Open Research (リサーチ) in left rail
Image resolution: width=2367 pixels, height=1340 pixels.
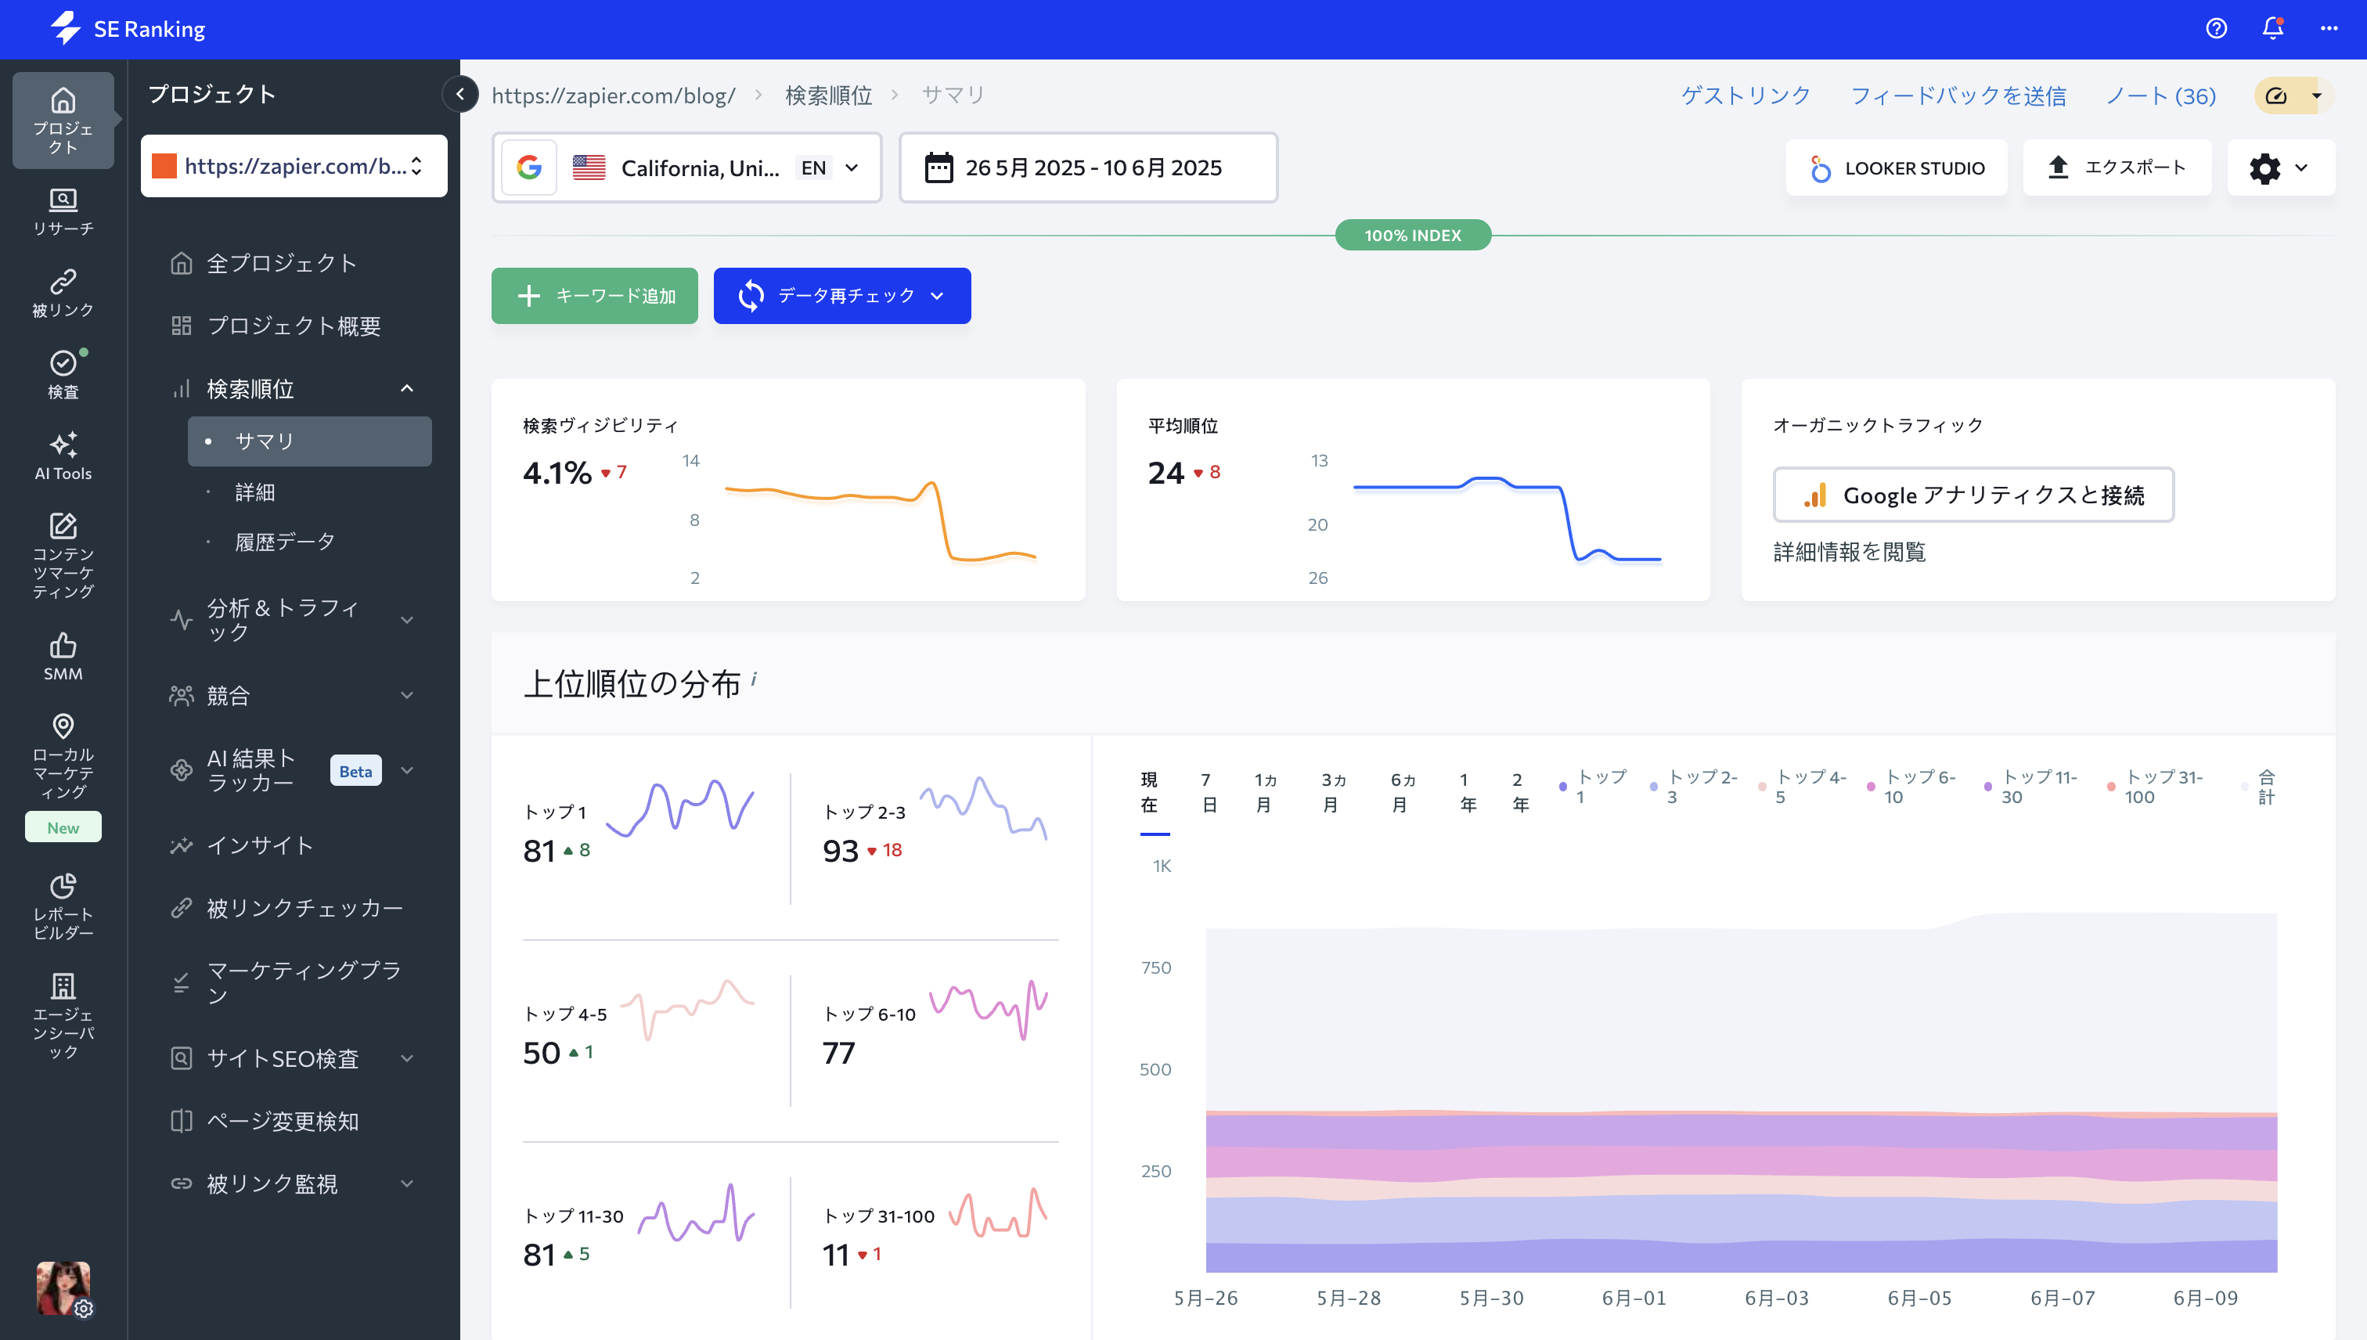[63, 211]
